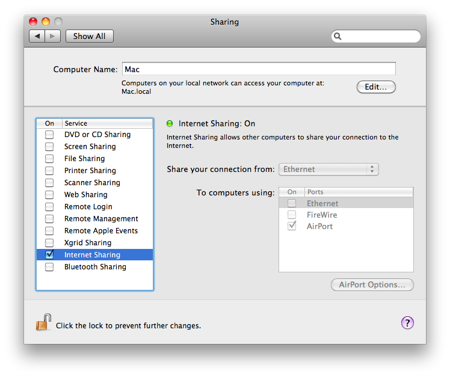The height and width of the screenshot is (377, 450).
Task: Select the Screen Sharing service row
Action: tap(94, 147)
